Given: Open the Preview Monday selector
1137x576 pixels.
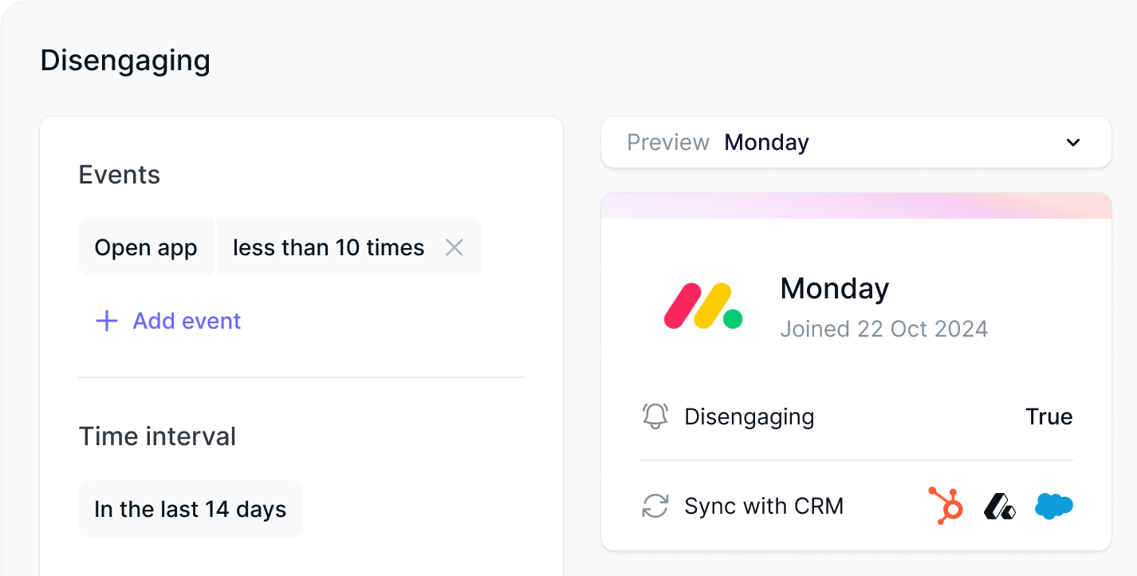Looking at the screenshot, I should (x=856, y=142).
